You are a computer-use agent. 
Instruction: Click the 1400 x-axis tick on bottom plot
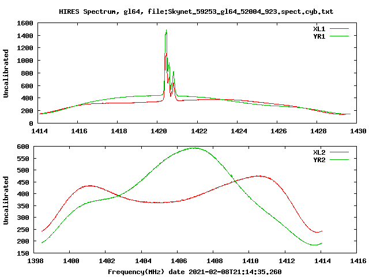tap(71, 261)
